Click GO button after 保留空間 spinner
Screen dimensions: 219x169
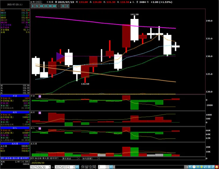pyautogui.click(x=111, y=167)
